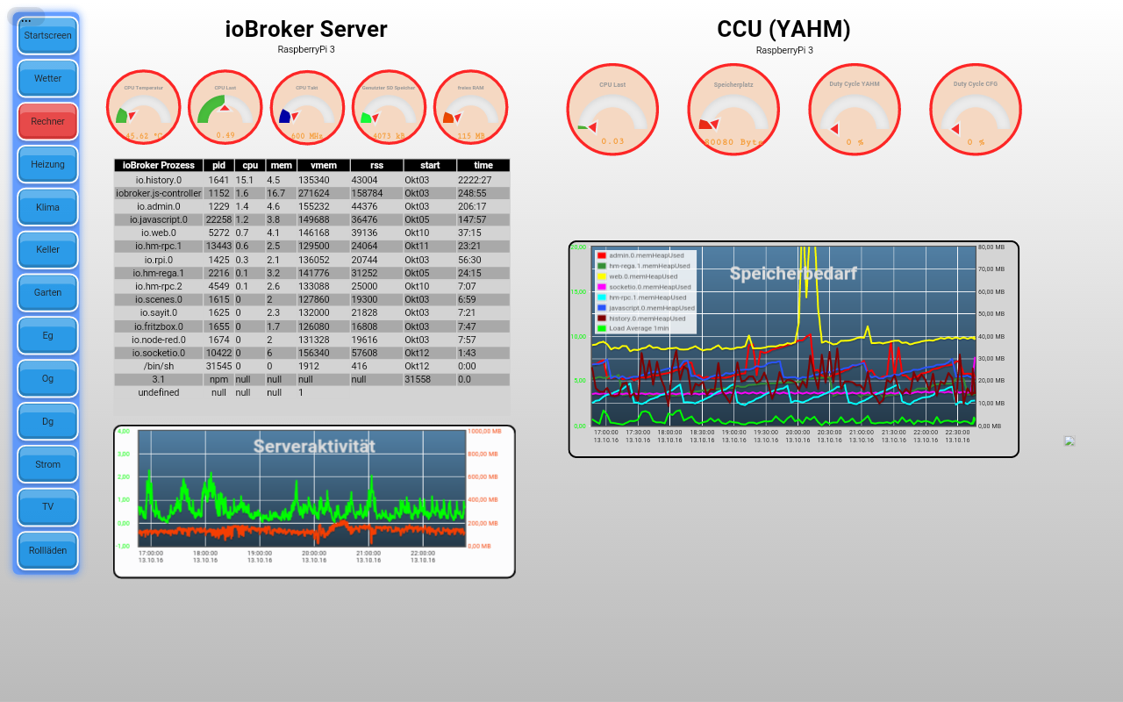Click the CPU Takt gauge
The width and height of the screenshot is (1123, 702).
307,107
